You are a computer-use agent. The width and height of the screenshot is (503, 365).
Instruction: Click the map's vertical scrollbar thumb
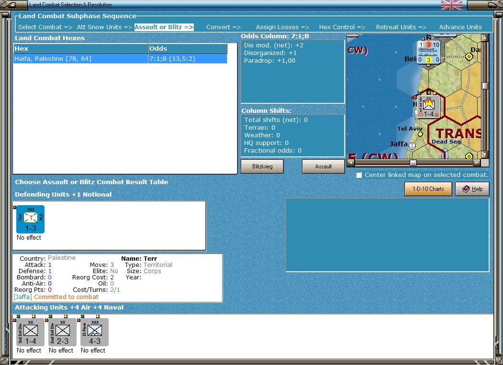coord(485,86)
